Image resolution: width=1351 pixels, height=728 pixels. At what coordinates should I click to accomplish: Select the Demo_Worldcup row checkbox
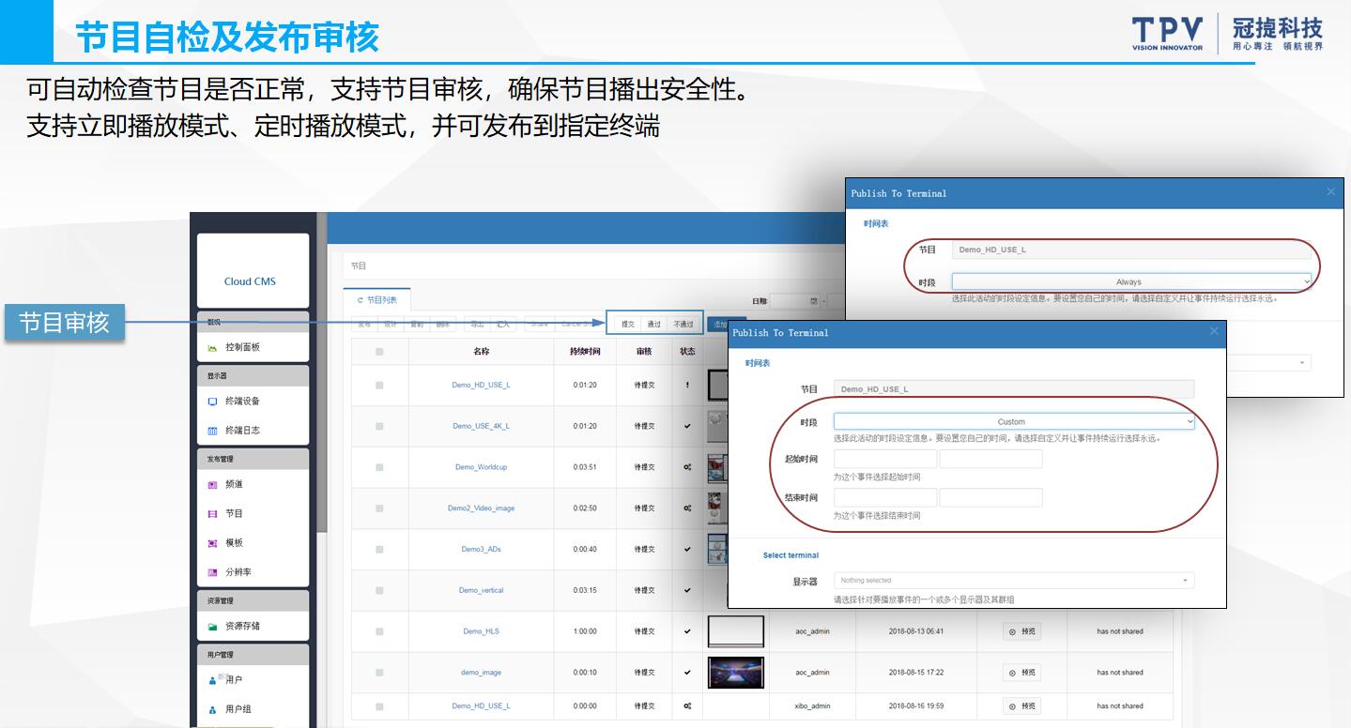379,467
